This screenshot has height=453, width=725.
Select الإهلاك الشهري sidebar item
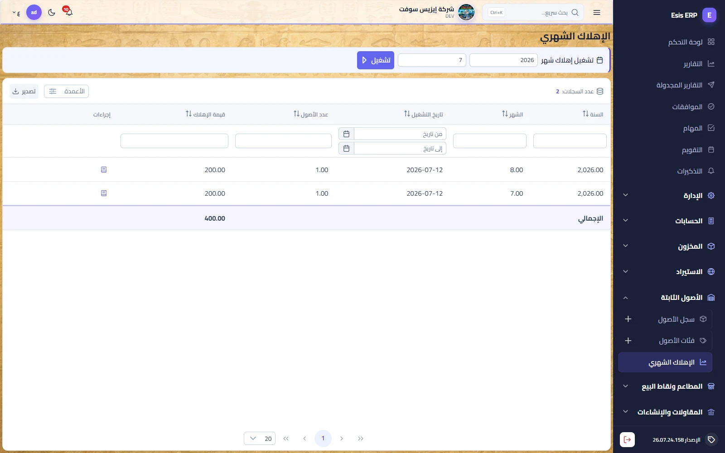coord(665,362)
